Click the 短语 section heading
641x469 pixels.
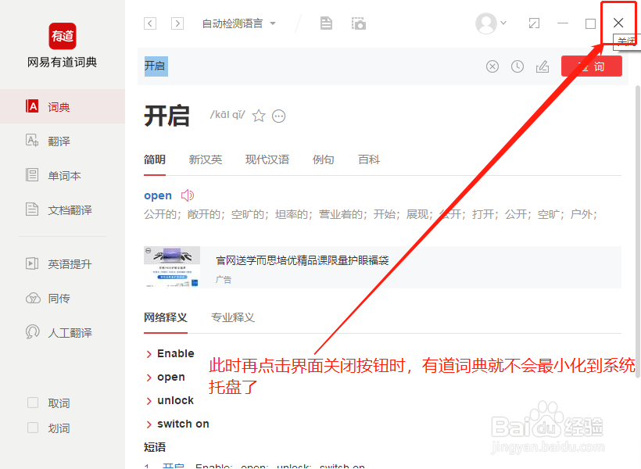click(x=155, y=447)
